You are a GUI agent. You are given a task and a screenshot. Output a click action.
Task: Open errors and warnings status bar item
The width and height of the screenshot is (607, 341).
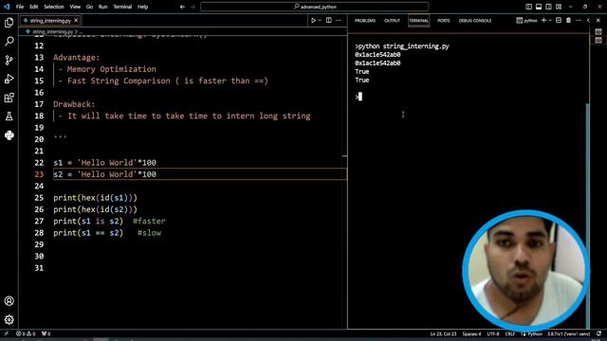point(26,333)
